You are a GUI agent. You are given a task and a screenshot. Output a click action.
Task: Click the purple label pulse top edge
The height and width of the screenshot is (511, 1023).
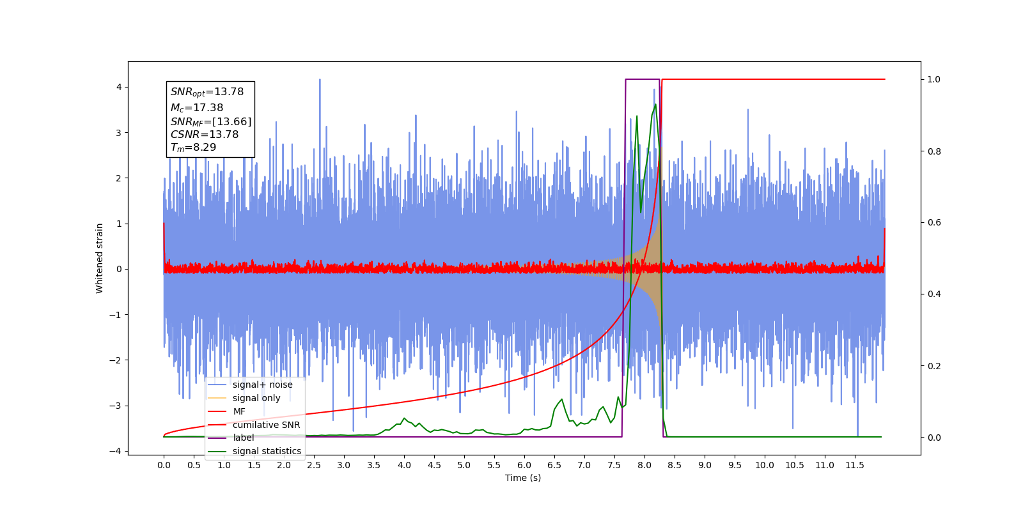point(642,79)
